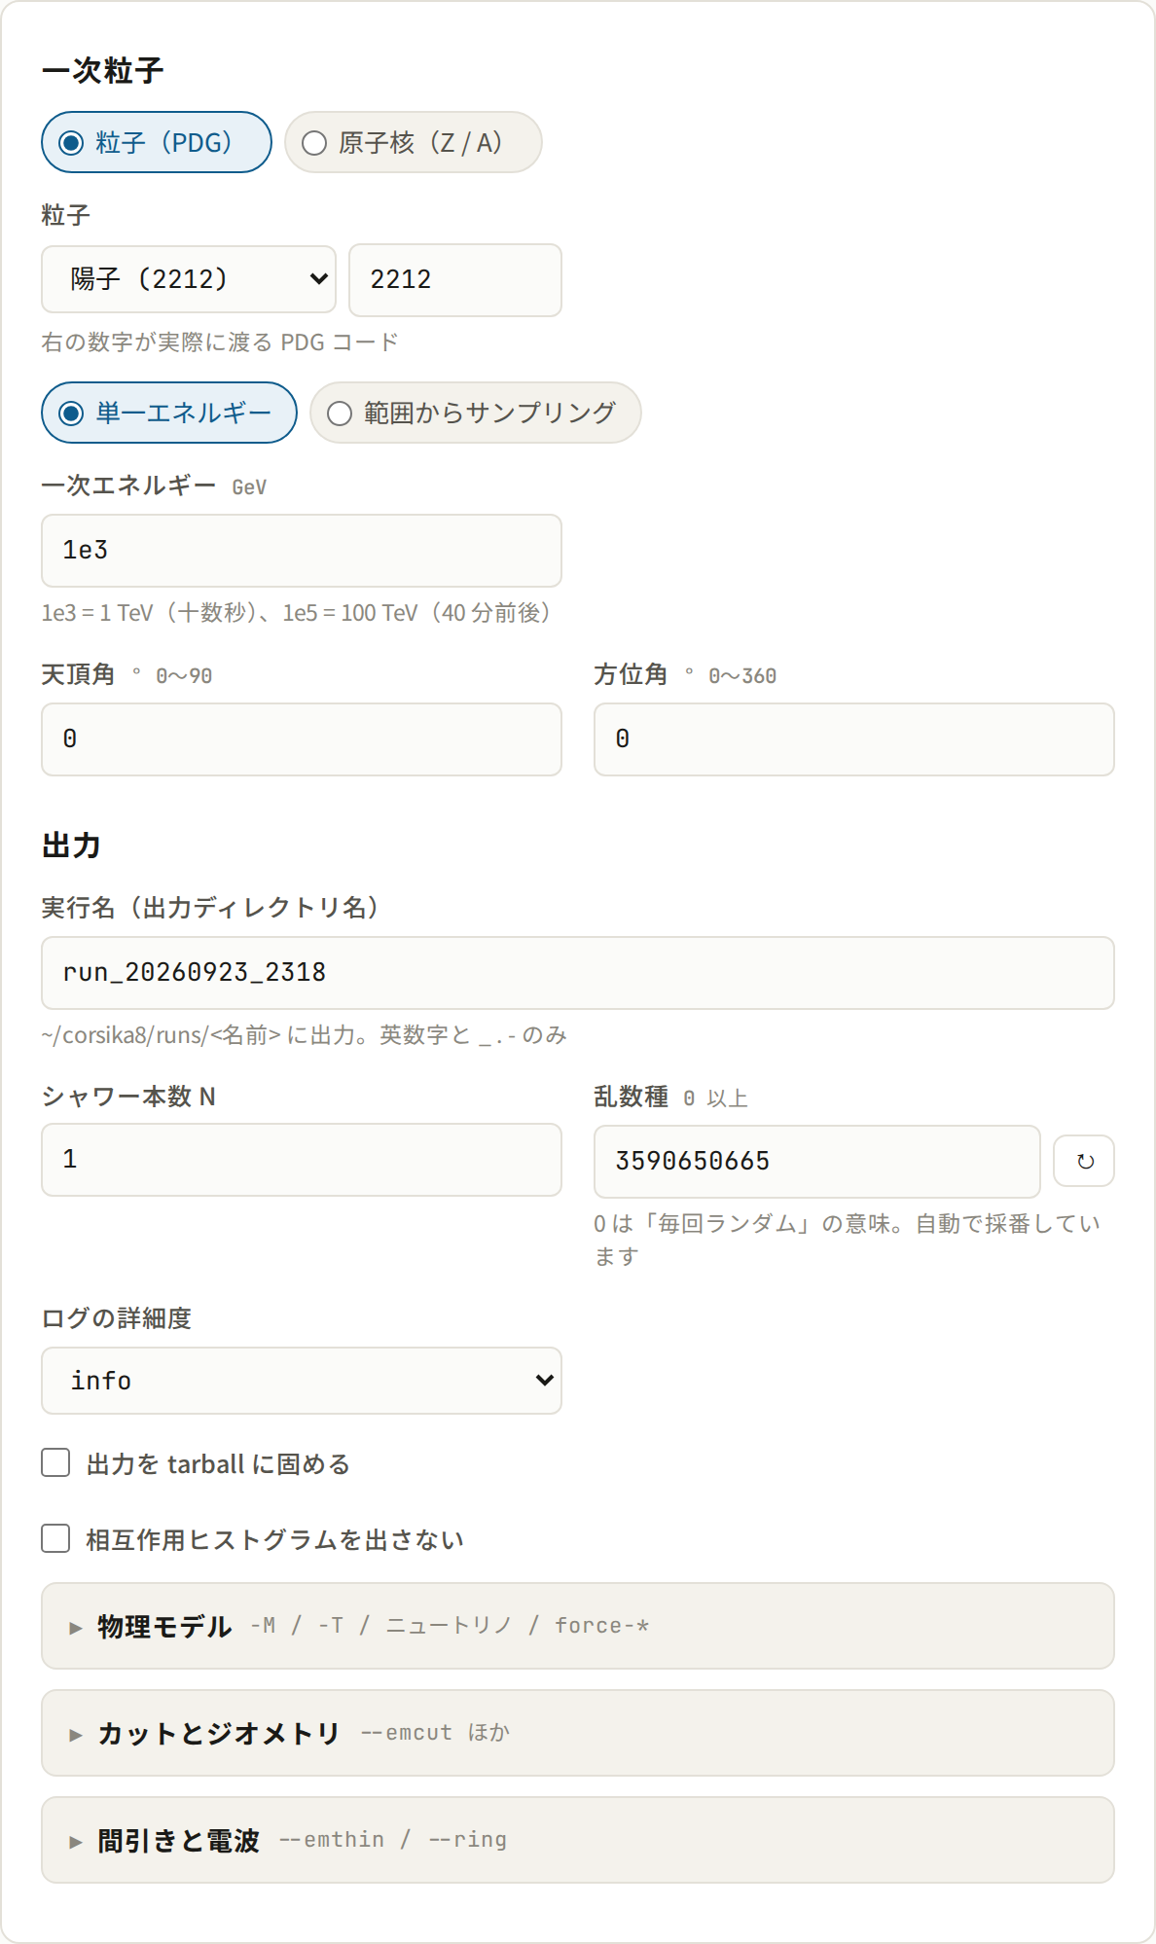Click the 乱数種 field 3590650665

[817, 1162]
